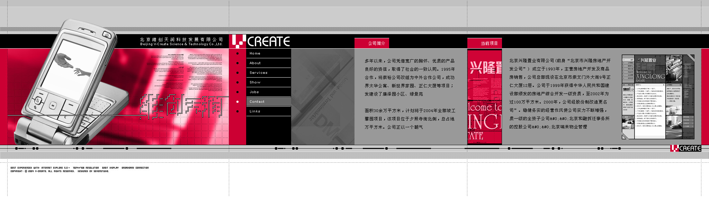
Task: Open the Services menu entry
Action: tap(268, 73)
